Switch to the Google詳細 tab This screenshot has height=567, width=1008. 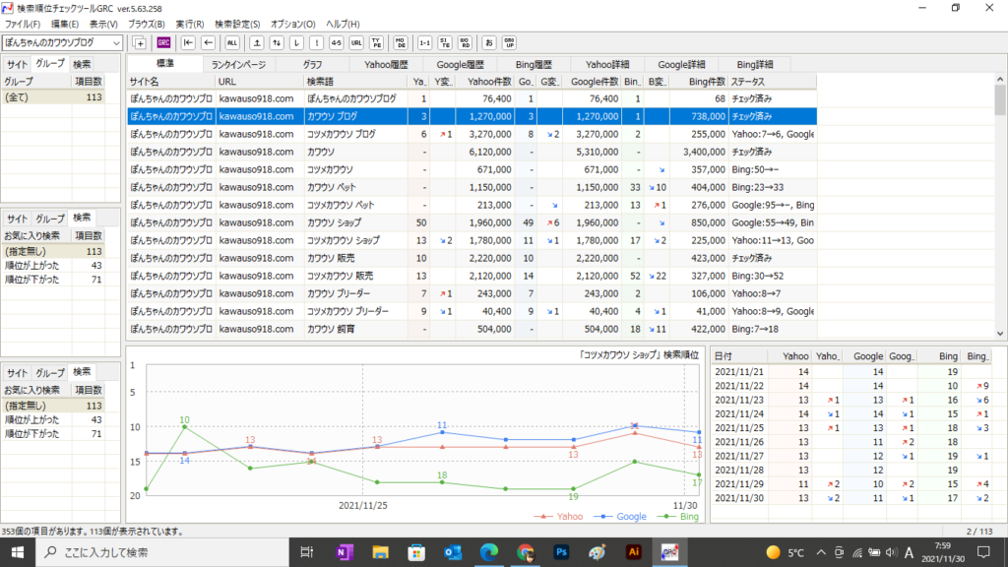[681, 64]
